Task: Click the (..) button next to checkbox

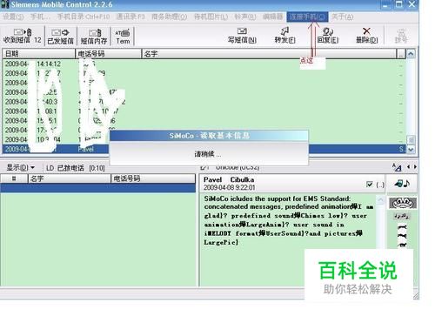Action: [x=380, y=185]
